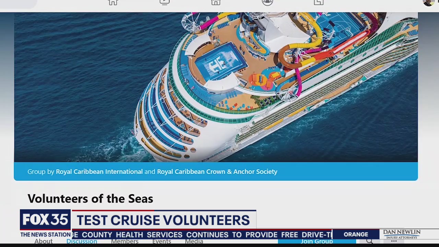The image size is (439, 247).
Task: Click the cruise ship cover photo
Action: point(216,86)
